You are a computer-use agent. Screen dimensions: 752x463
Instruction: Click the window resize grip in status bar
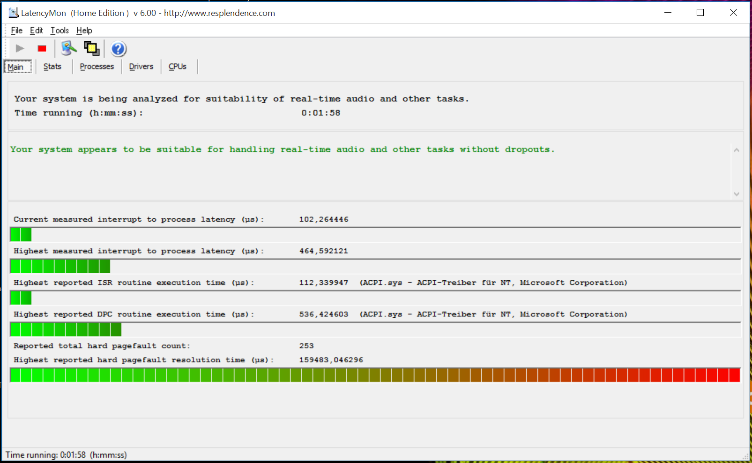[745, 456]
